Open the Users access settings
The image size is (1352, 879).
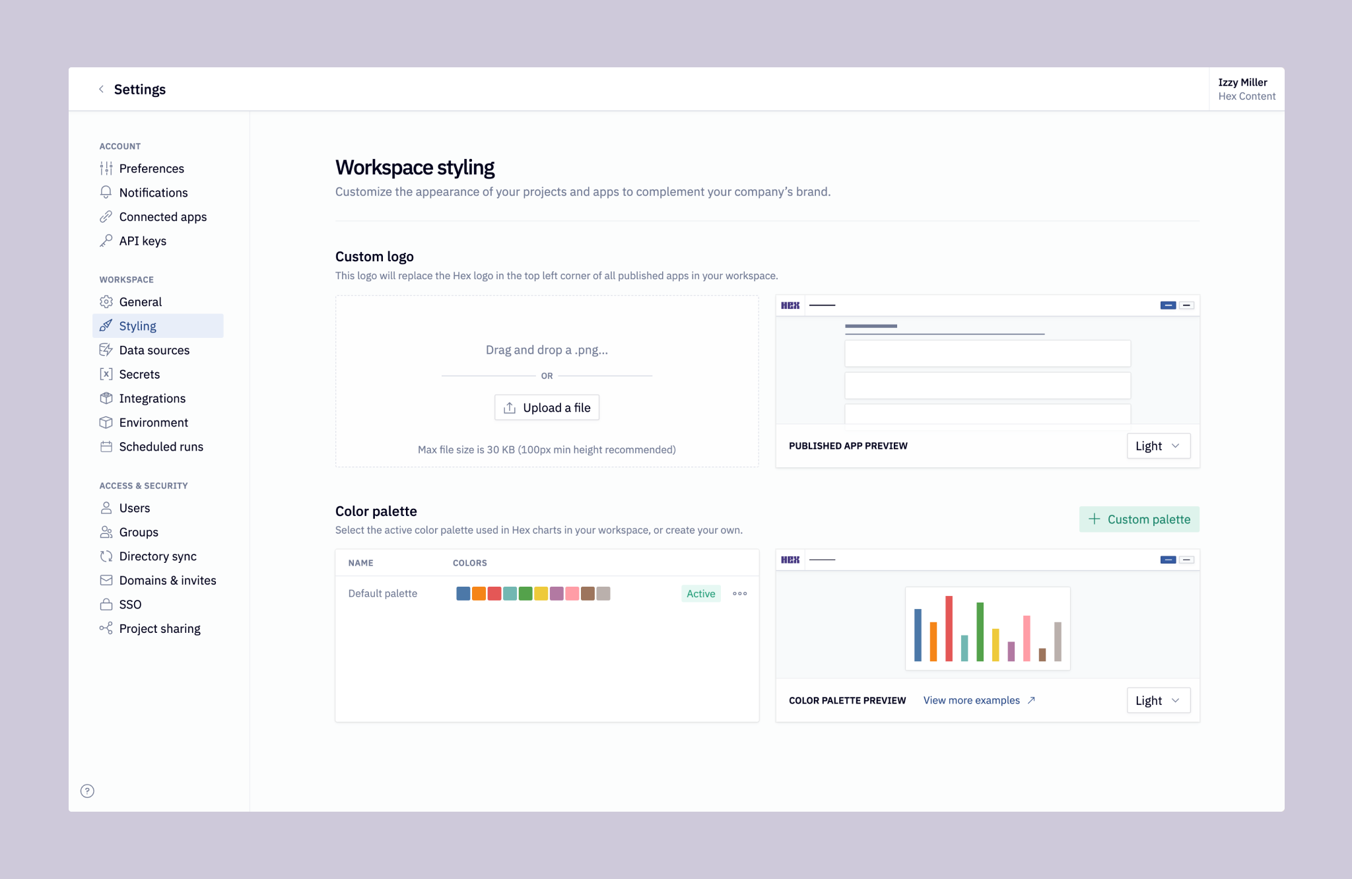(x=134, y=507)
